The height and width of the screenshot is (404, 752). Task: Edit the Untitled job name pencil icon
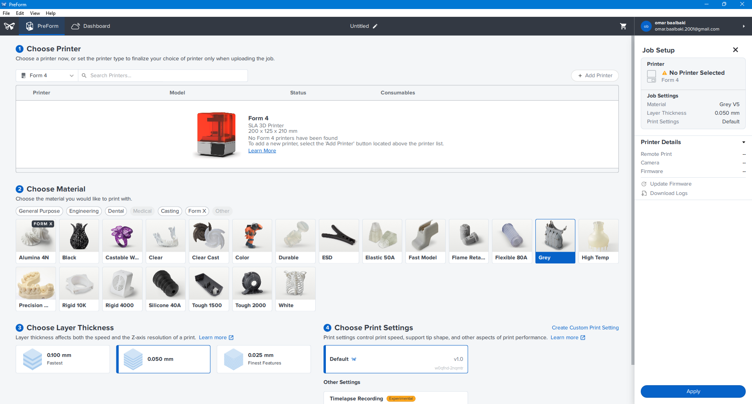[375, 26]
